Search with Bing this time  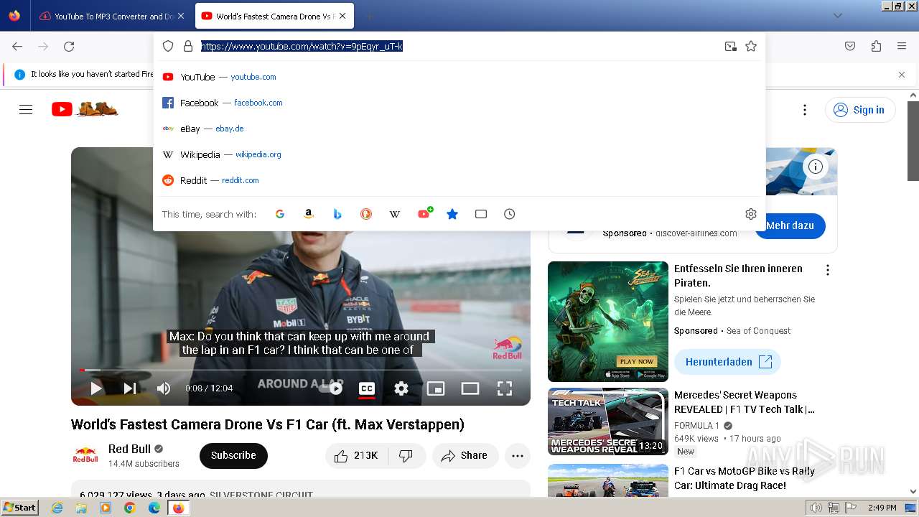click(x=337, y=214)
